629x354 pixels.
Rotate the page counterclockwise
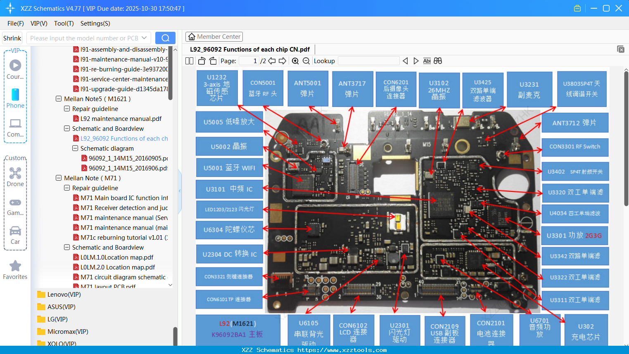[x=201, y=61]
